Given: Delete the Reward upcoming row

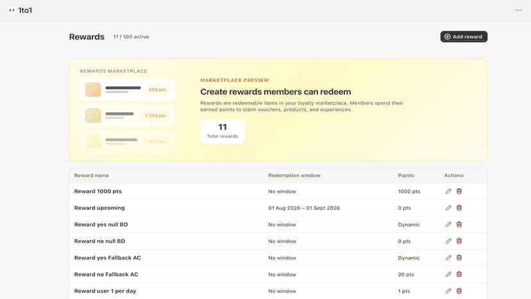Looking at the screenshot, I should [x=459, y=208].
